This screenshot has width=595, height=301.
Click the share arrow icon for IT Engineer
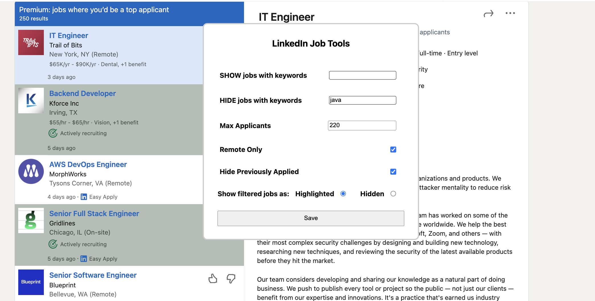[488, 13]
